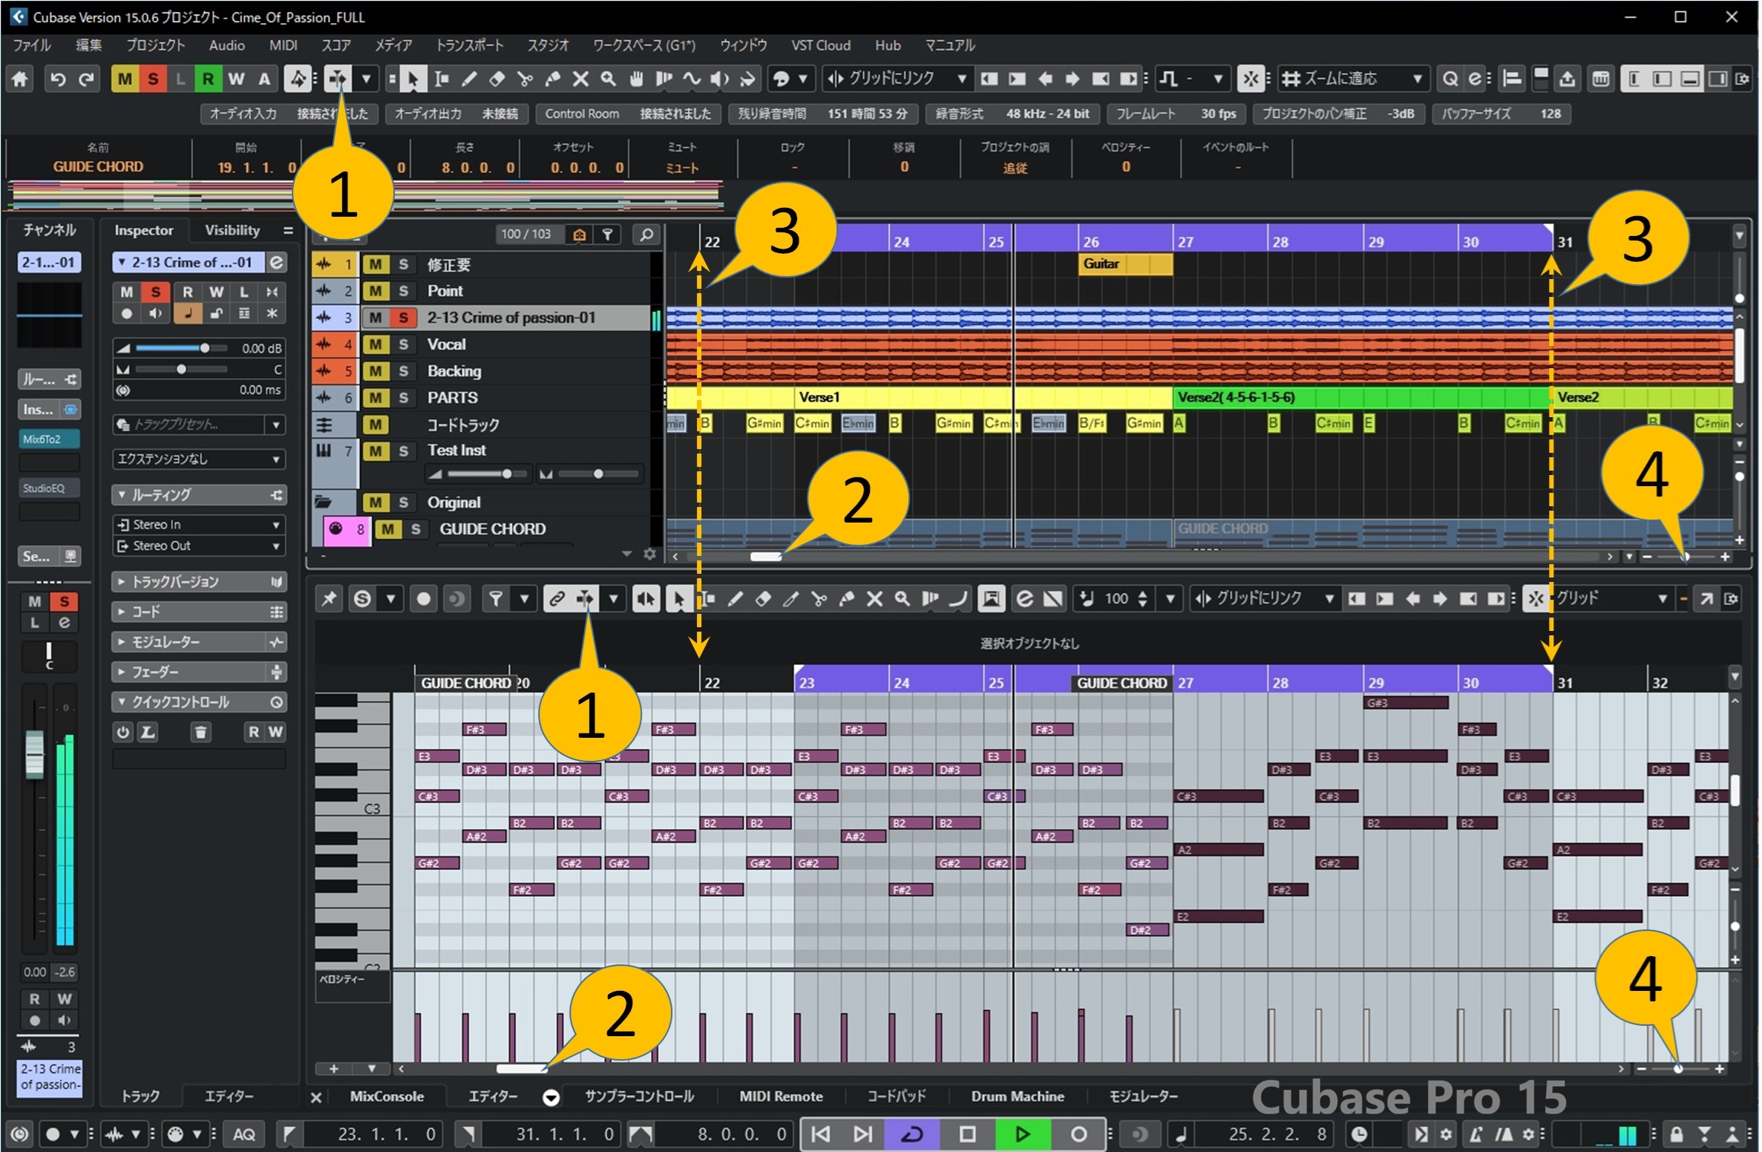Adjust the inspector volume slider at 0.00 dB
Viewport: 1762px width, 1152px height.
click(205, 347)
